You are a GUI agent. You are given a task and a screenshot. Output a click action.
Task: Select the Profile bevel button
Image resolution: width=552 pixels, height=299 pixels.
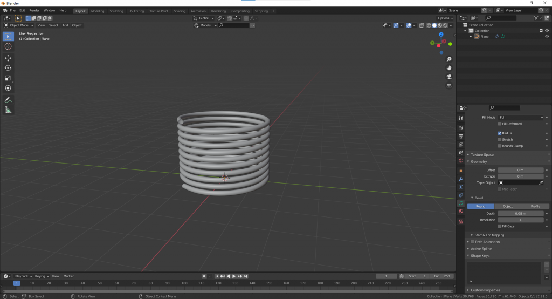(x=535, y=206)
